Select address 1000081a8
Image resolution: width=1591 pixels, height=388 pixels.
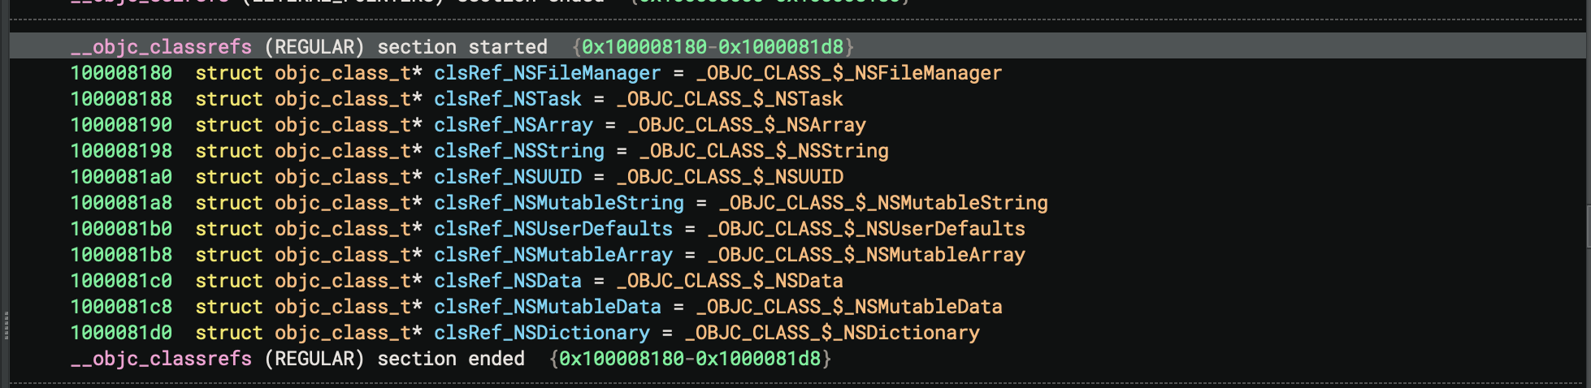tap(121, 203)
